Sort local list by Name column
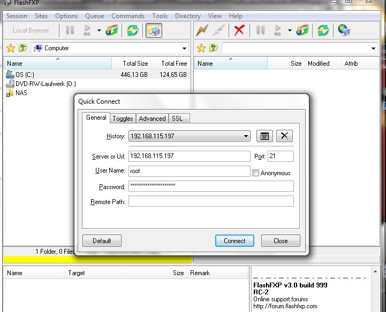 click(58, 64)
